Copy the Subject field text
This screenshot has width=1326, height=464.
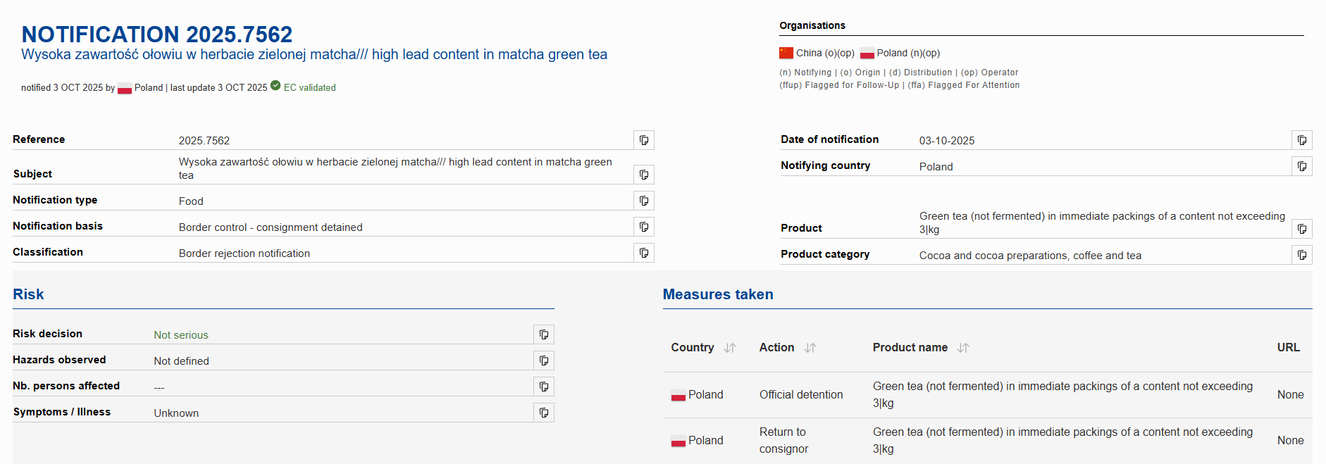[643, 175]
